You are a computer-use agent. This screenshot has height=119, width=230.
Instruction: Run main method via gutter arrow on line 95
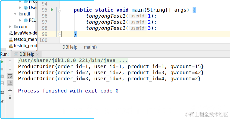[52, 10]
